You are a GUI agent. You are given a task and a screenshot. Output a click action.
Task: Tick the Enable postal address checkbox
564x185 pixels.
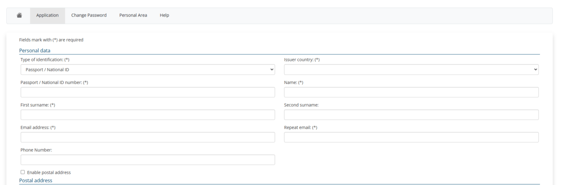[23, 172]
